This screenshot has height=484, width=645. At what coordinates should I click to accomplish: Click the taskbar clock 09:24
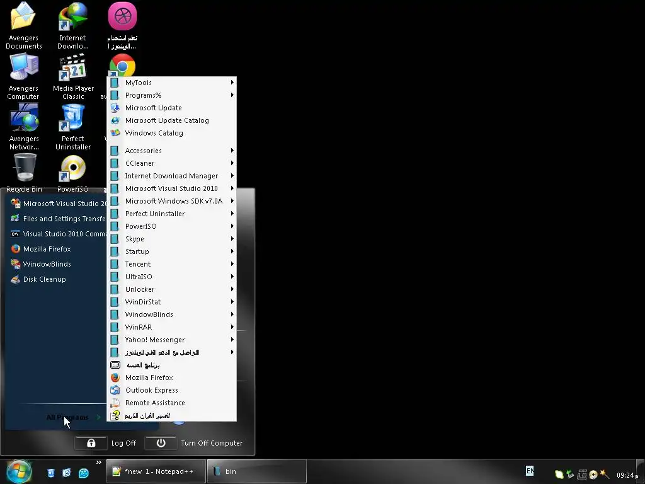(627, 475)
